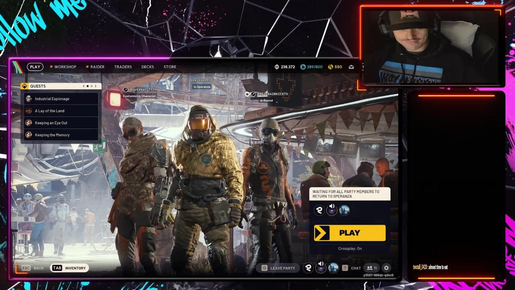
Task: Toggle the Crossplay: On setting
Action: pos(350,249)
